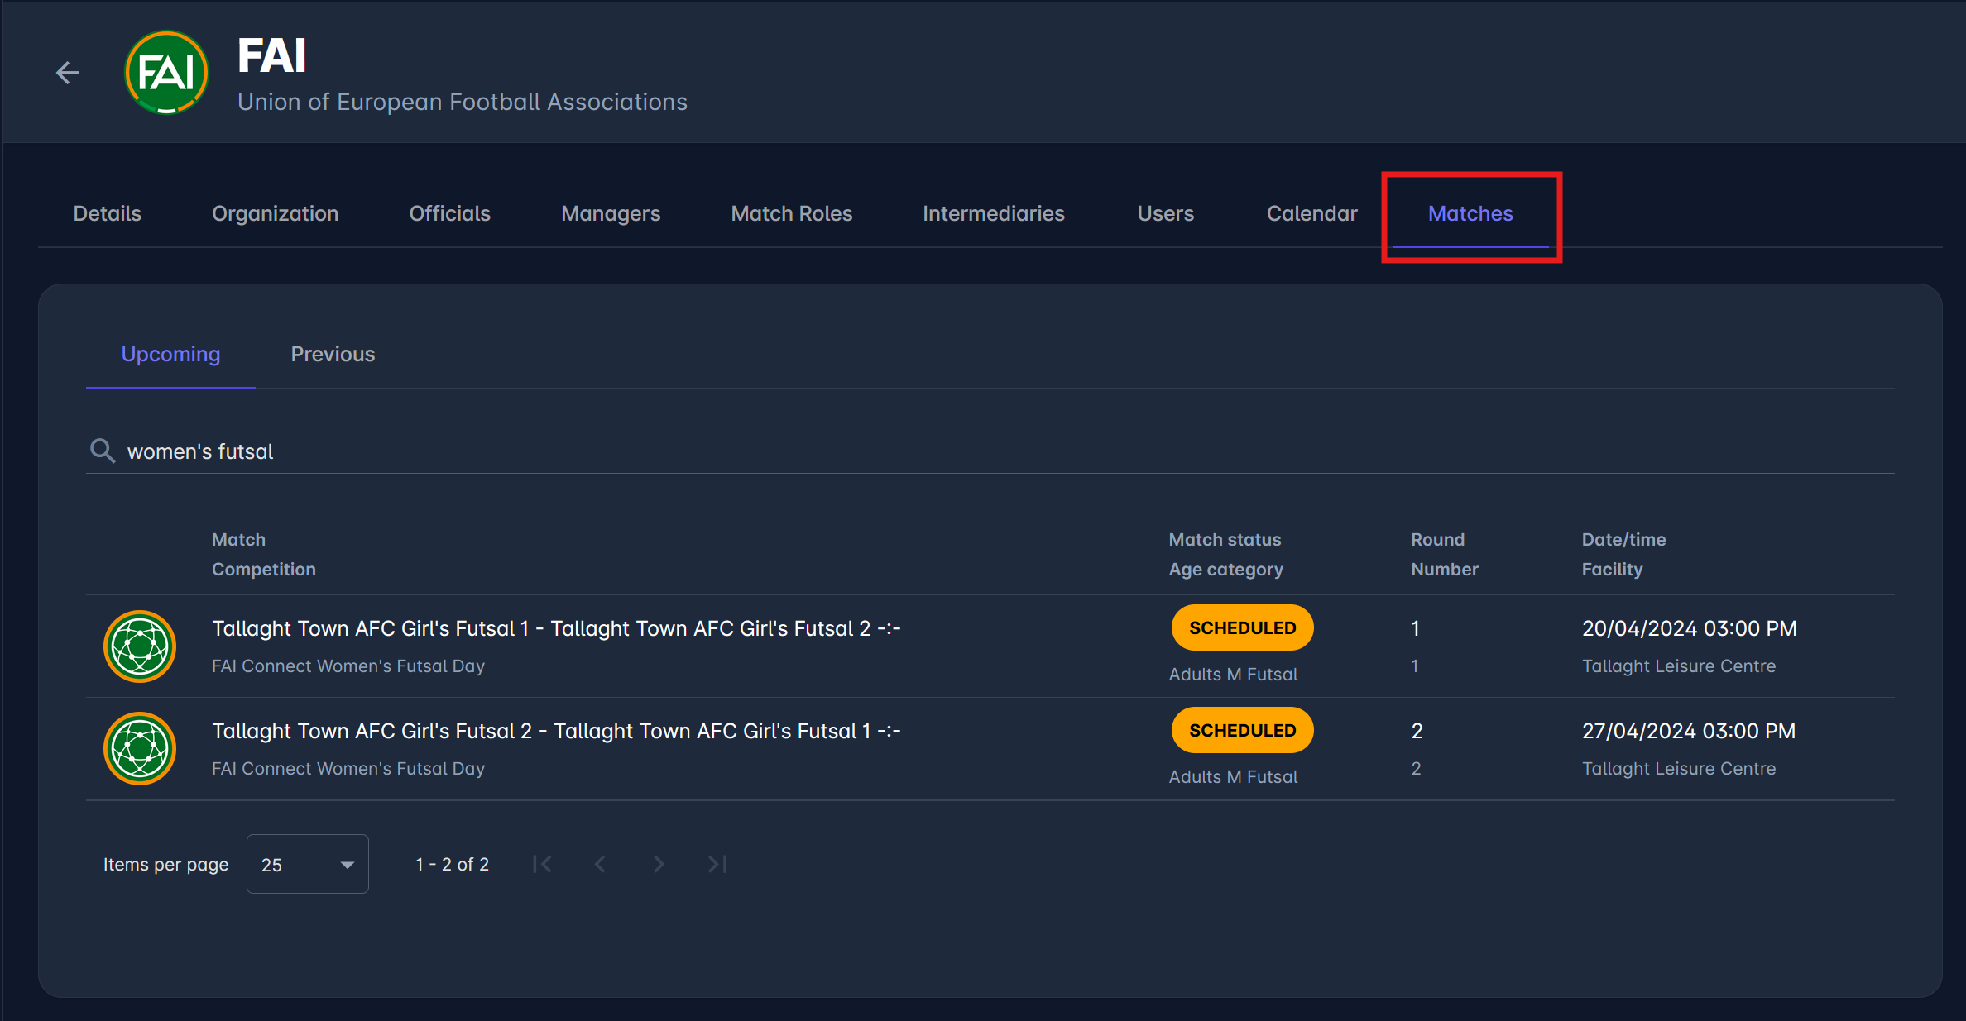
Task: View the Calendar tab
Action: (x=1312, y=213)
